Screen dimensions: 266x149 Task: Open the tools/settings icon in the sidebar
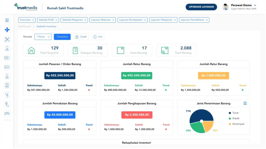point(7,39)
